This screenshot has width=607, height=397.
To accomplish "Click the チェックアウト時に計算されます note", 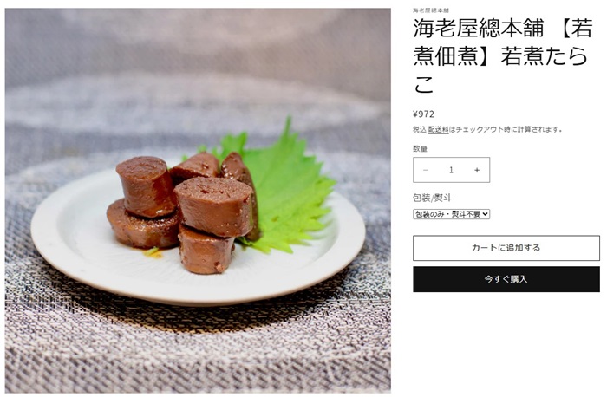I will [506, 130].
